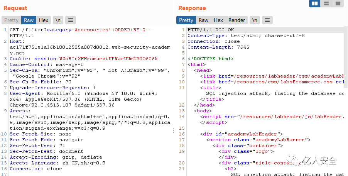Click the Request panel title
Screen dimensions: 348x176
coord(15,8)
